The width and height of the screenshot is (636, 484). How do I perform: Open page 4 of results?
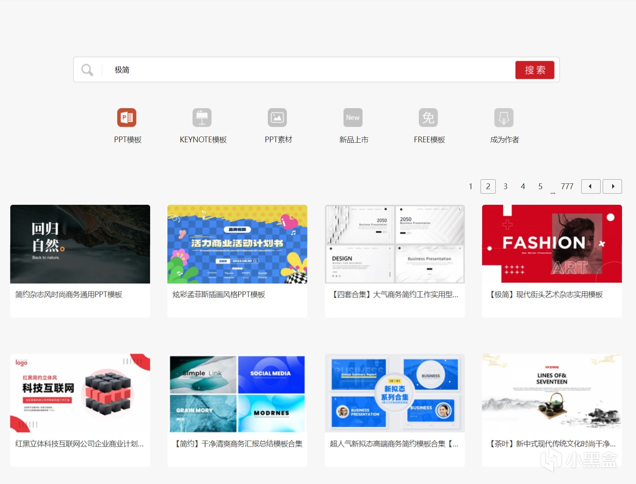pos(523,186)
